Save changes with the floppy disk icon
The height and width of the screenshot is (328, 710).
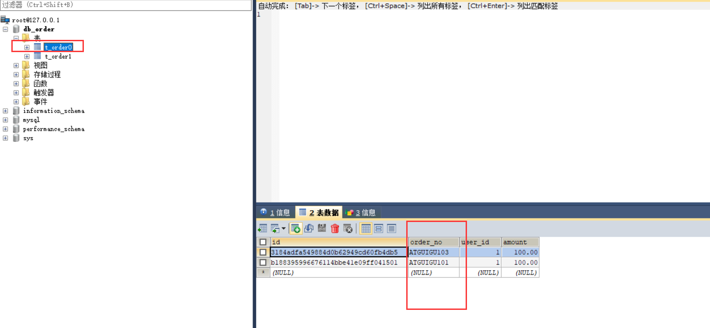click(322, 228)
